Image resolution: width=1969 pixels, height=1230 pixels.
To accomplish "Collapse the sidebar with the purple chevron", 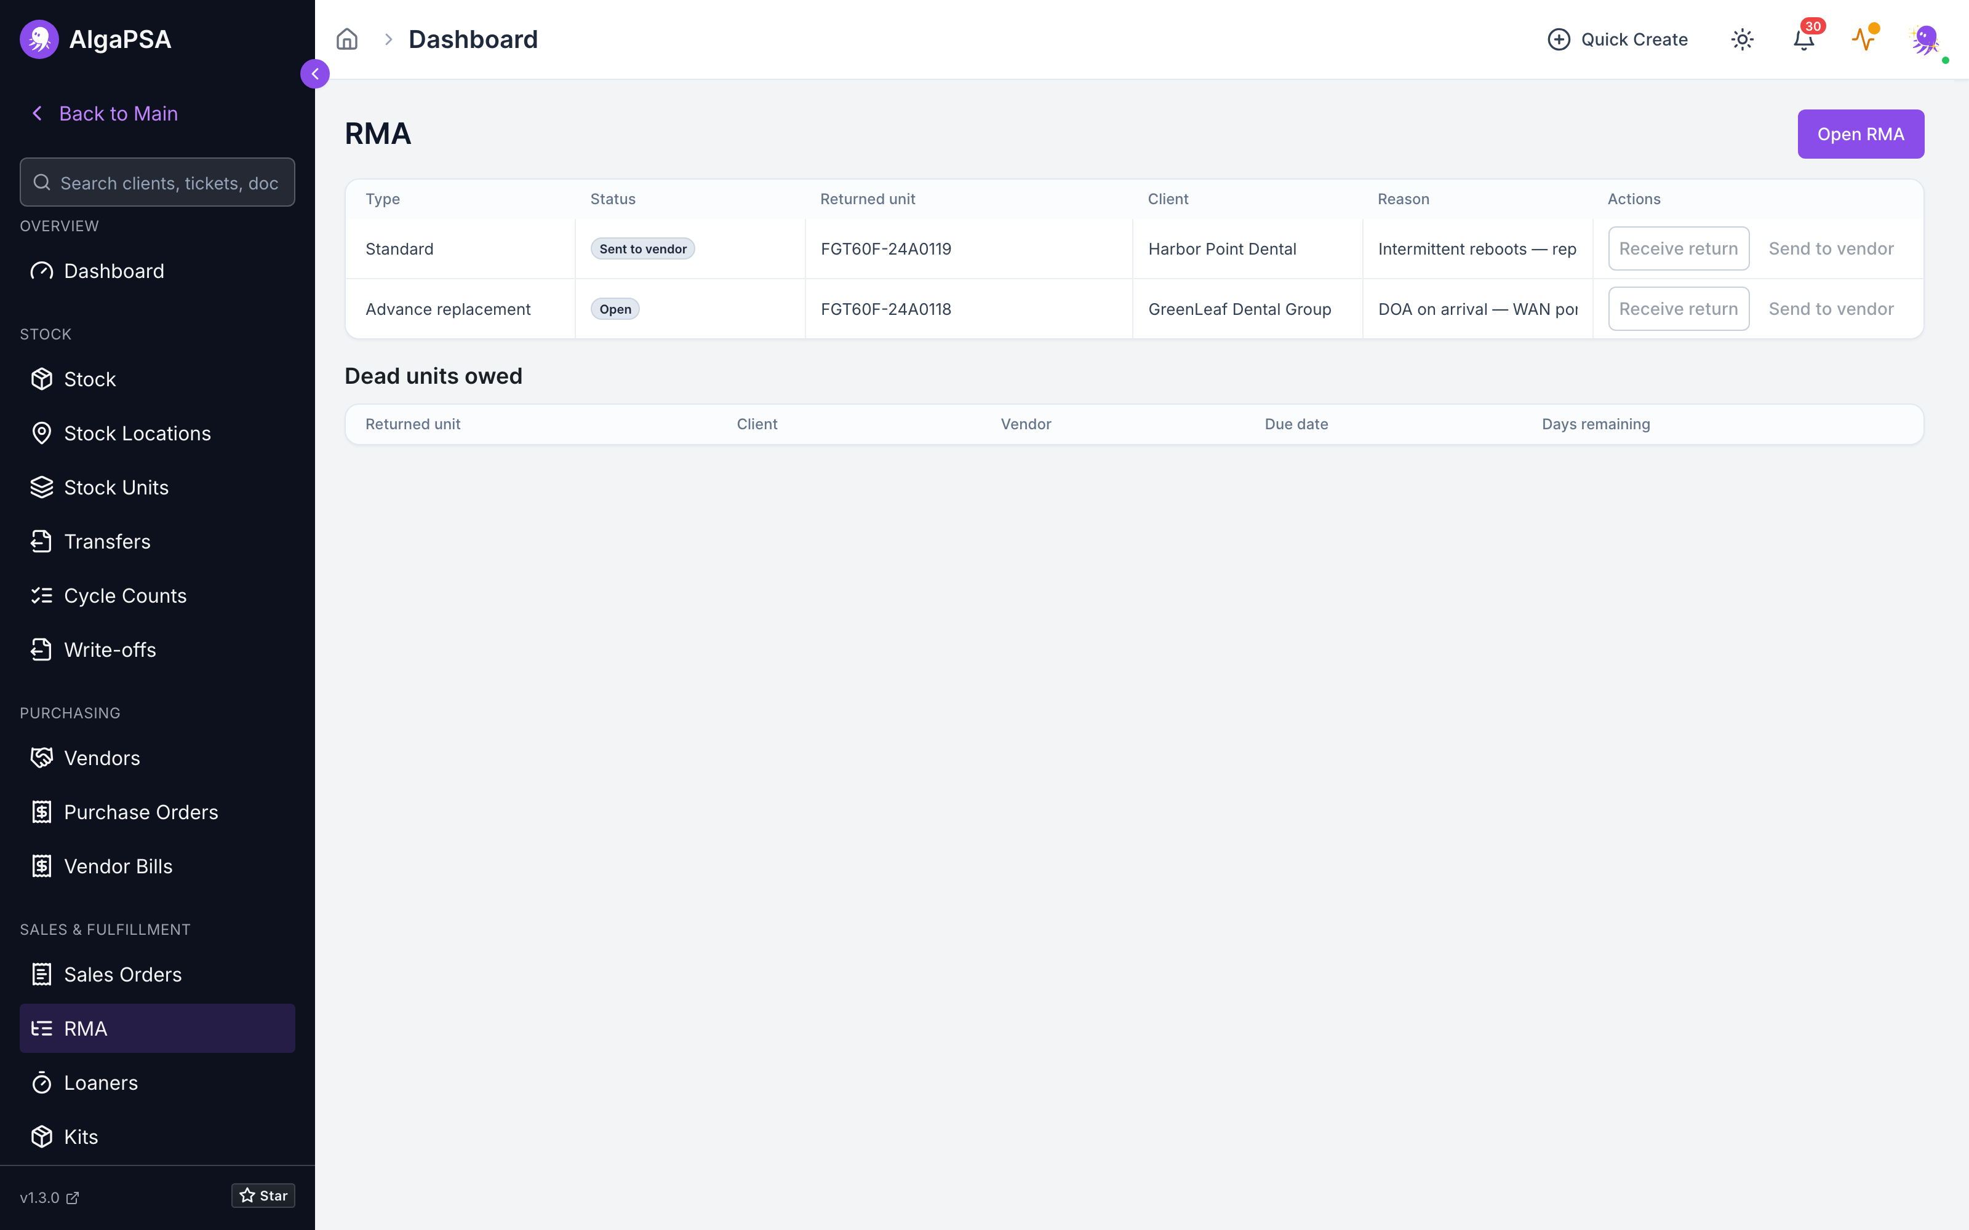I will click(x=315, y=74).
